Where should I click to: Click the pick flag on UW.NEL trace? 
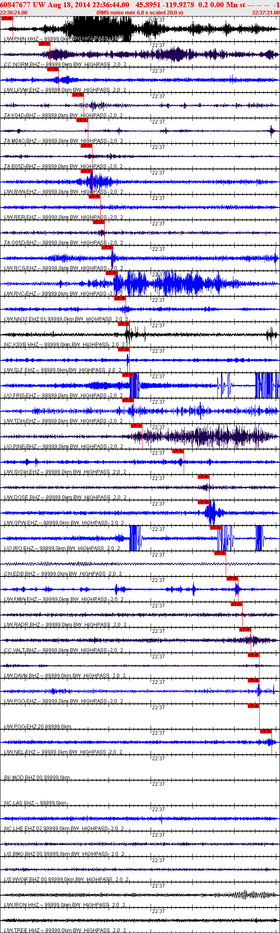click(x=266, y=731)
